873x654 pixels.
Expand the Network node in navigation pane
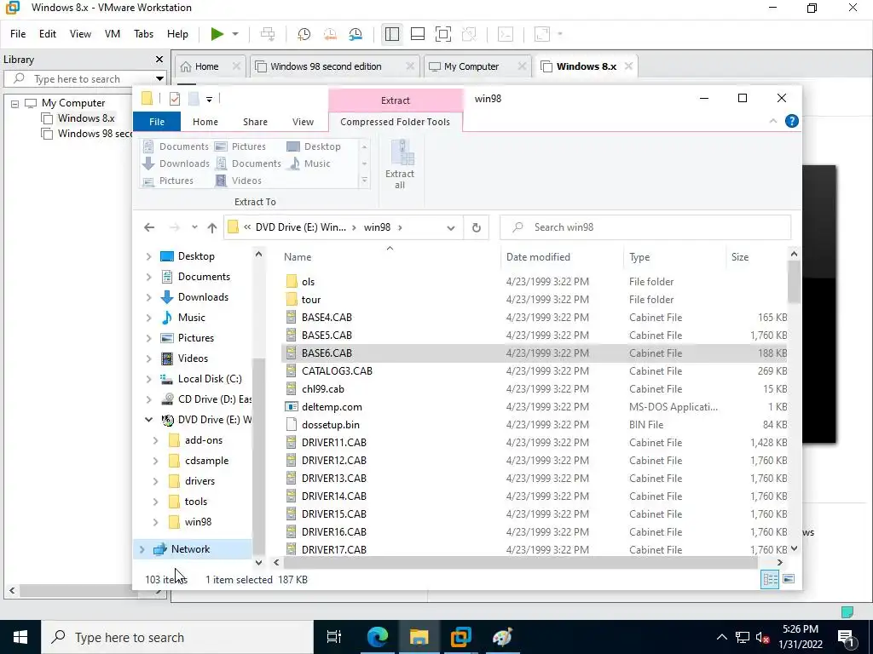(142, 549)
